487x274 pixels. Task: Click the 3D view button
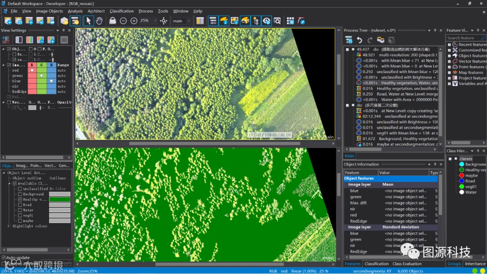(64, 40)
